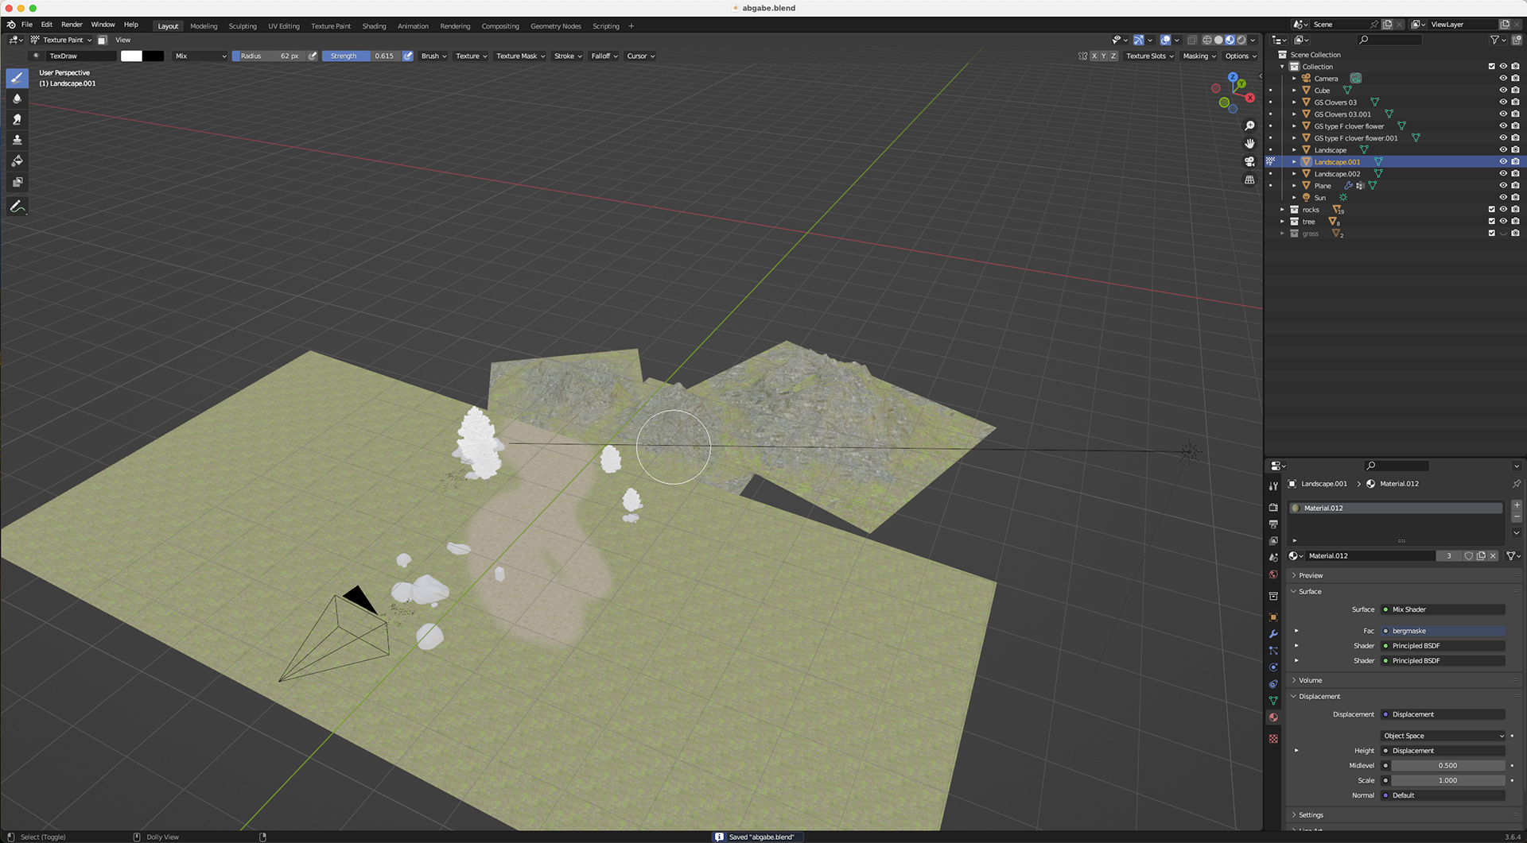
Task: Switch orthographic/perspective with the grid icon
Action: [1249, 180]
